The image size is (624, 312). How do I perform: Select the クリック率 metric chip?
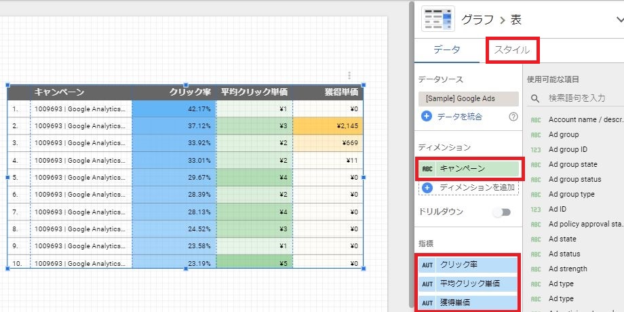468,265
